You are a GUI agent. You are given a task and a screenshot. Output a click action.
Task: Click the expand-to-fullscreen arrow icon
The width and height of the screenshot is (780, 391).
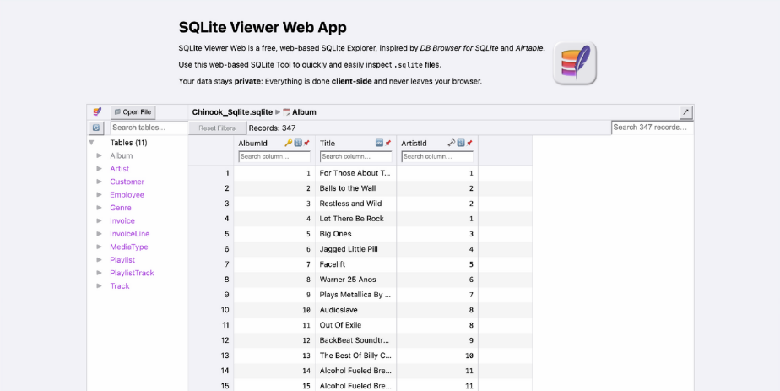686,112
